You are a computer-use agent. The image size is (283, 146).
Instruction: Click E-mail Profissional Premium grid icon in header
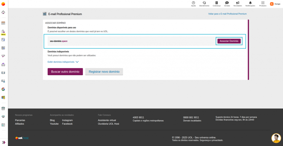click(x=44, y=14)
